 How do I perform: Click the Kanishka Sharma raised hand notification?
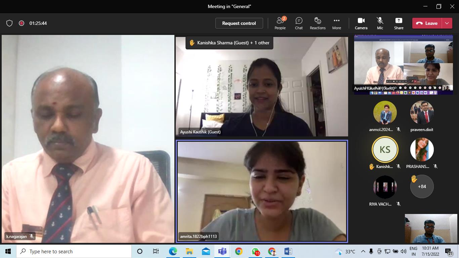229,43
